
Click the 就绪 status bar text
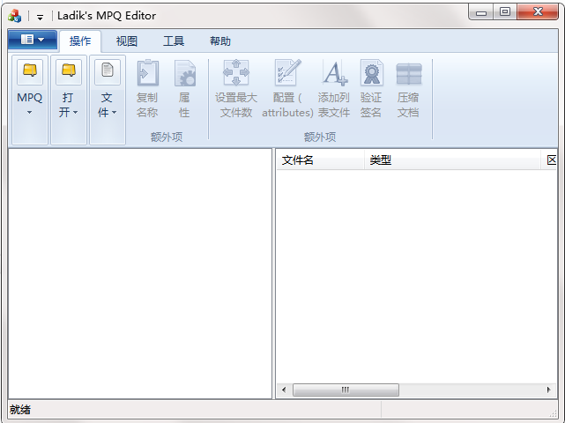click(x=20, y=410)
